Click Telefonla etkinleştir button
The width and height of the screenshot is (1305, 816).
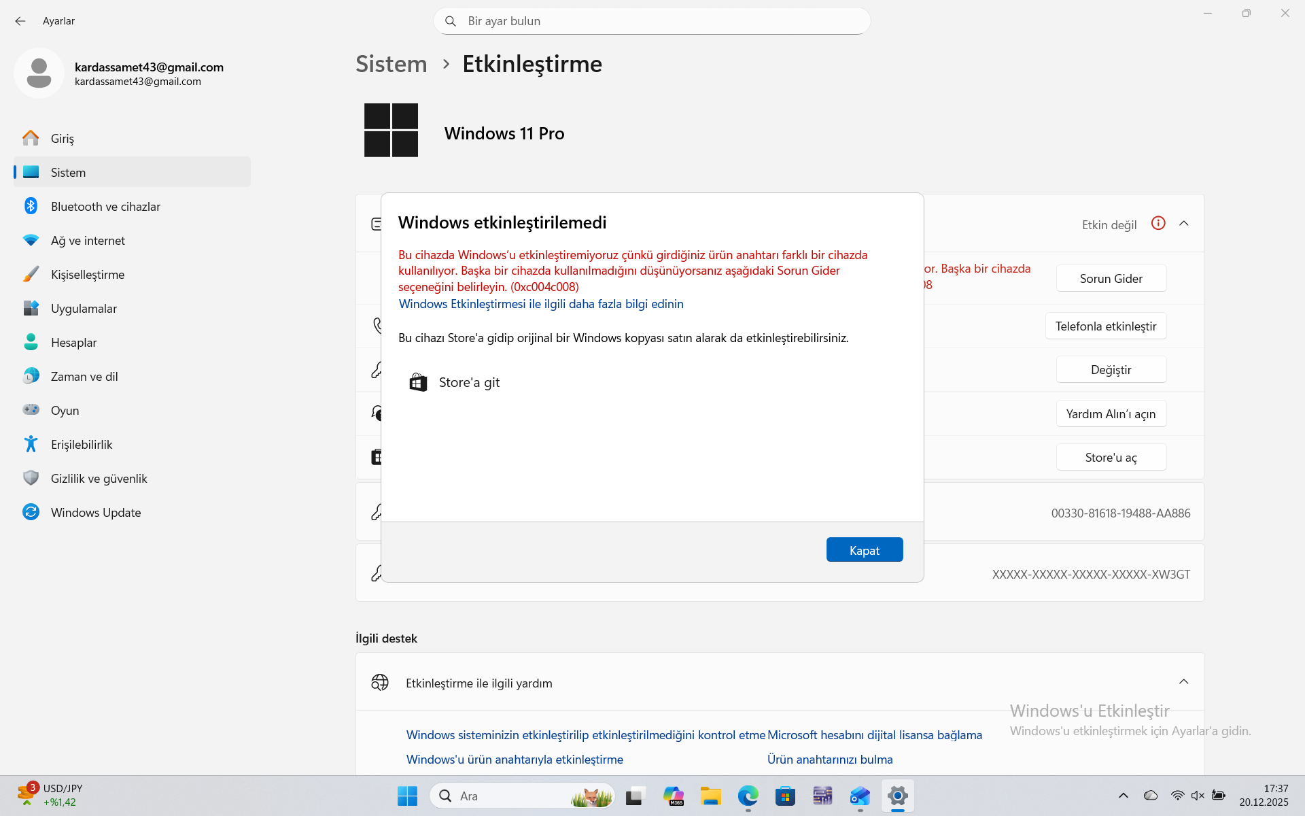(1106, 326)
